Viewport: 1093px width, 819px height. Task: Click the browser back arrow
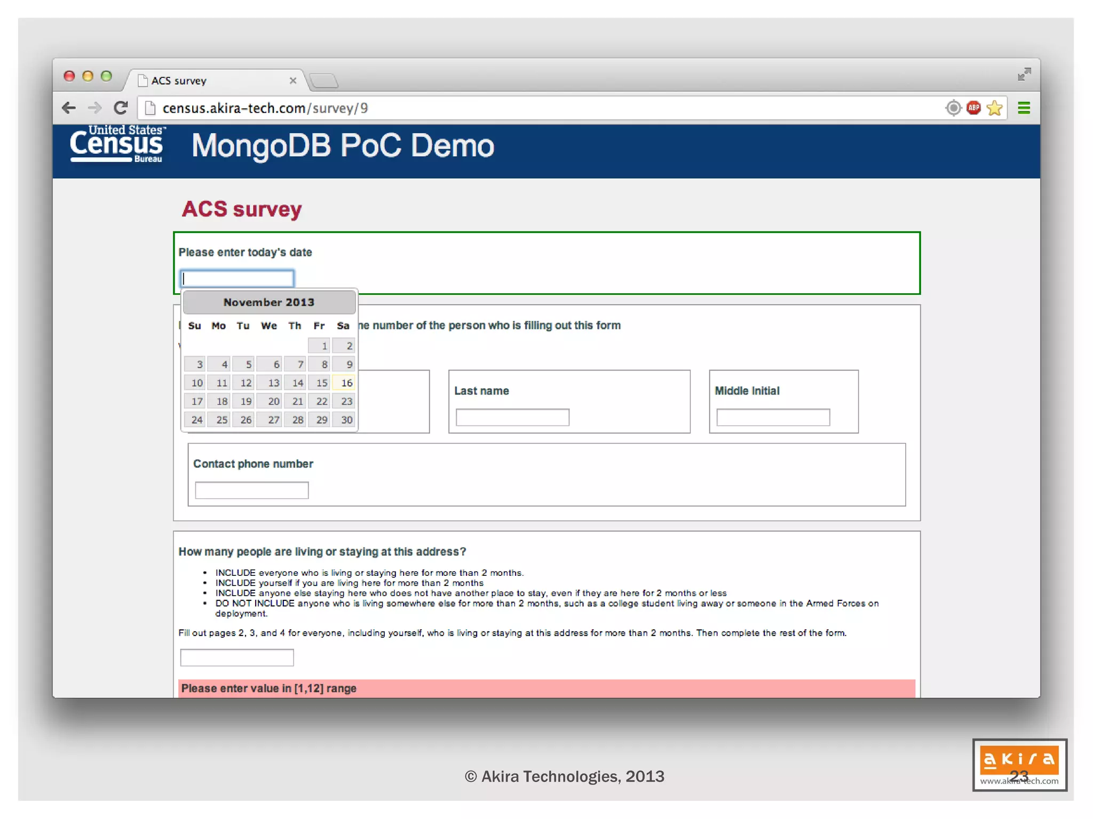click(69, 108)
